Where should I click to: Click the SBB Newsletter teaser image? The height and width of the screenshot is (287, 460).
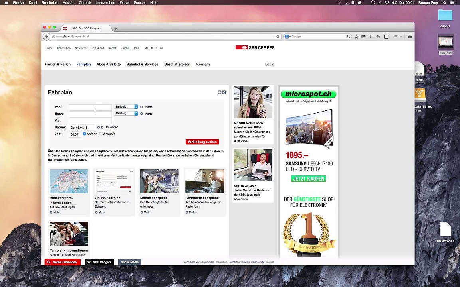coord(253,165)
